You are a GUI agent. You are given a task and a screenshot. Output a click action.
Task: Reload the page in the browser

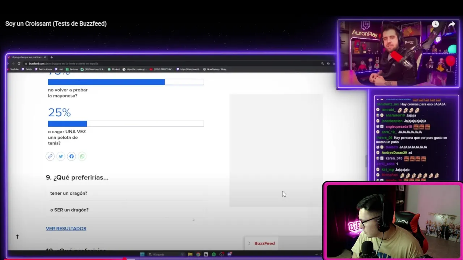(x=19, y=64)
